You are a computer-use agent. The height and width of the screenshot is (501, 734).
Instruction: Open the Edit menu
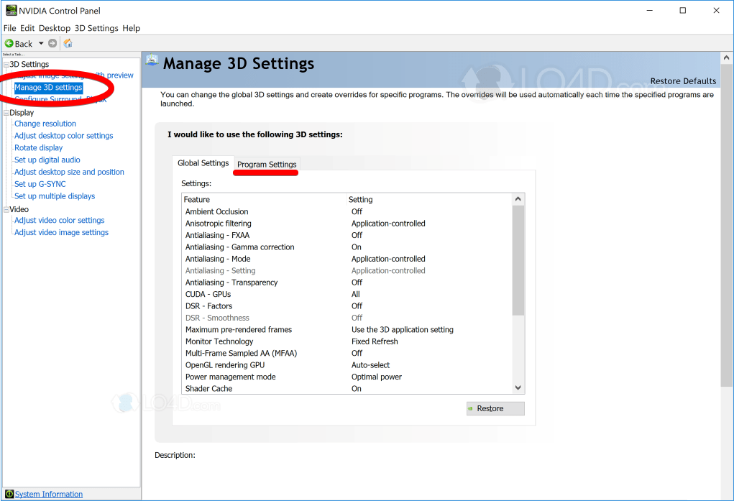tap(27, 28)
